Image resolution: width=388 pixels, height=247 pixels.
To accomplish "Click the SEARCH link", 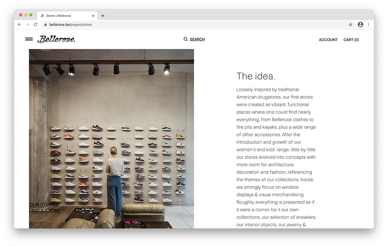I will [197, 39].
